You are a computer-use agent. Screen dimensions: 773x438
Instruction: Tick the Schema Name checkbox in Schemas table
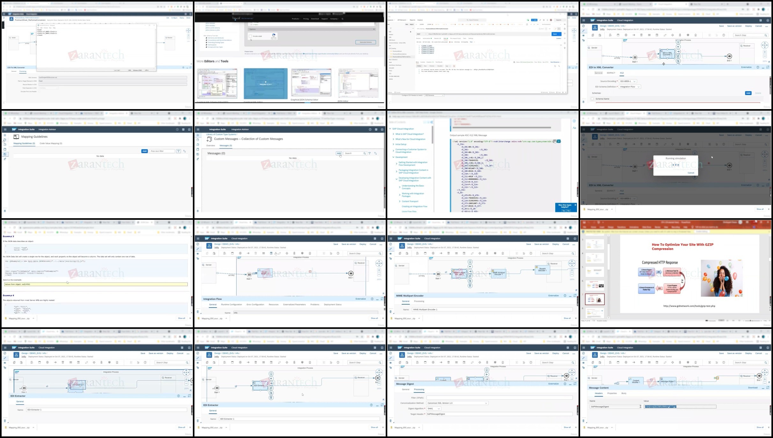(x=592, y=99)
